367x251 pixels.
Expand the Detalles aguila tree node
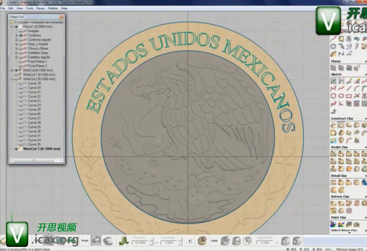click(17, 57)
